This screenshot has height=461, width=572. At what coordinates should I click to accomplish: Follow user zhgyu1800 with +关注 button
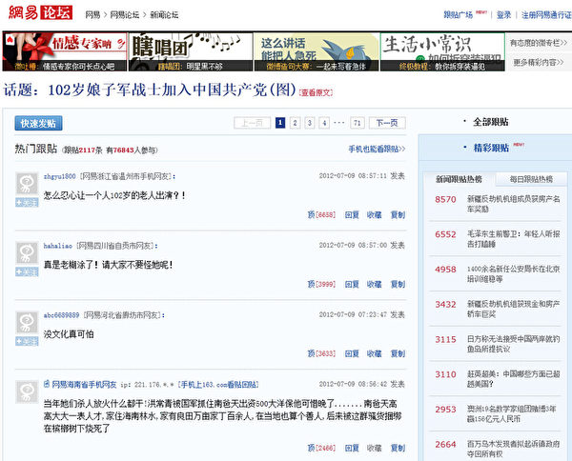pyautogui.click(x=27, y=203)
